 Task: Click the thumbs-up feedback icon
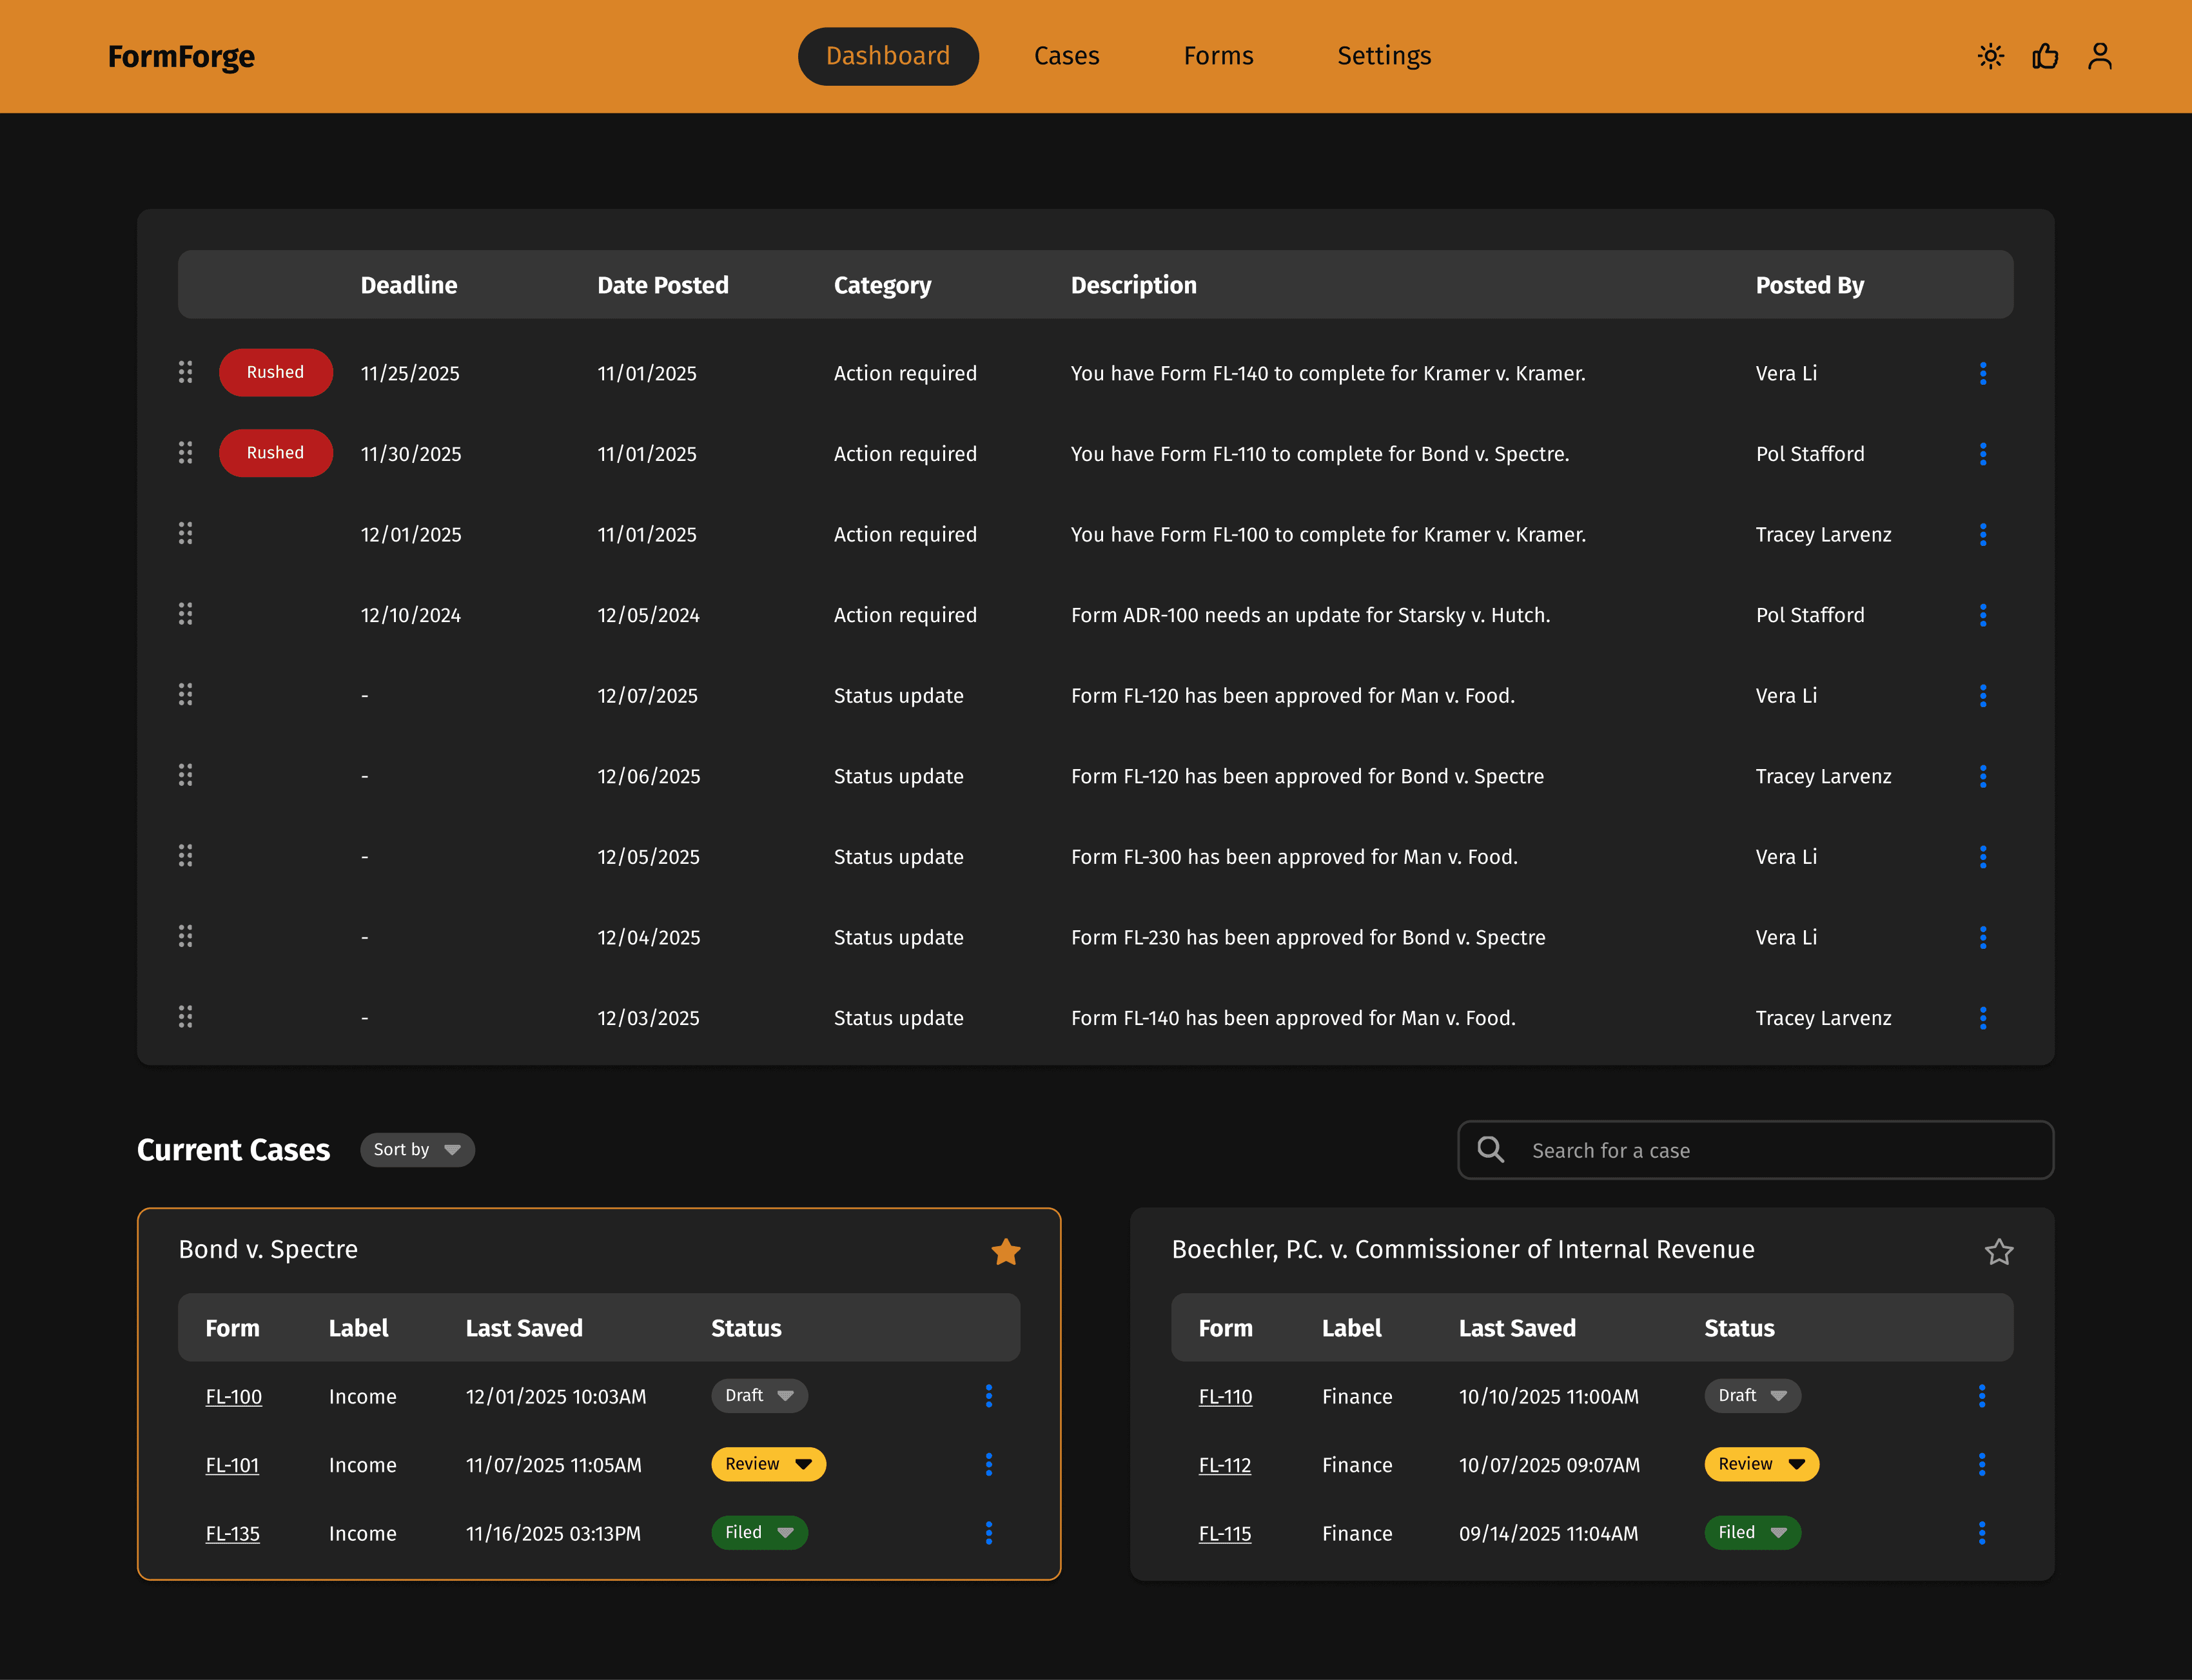(x=2045, y=56)
